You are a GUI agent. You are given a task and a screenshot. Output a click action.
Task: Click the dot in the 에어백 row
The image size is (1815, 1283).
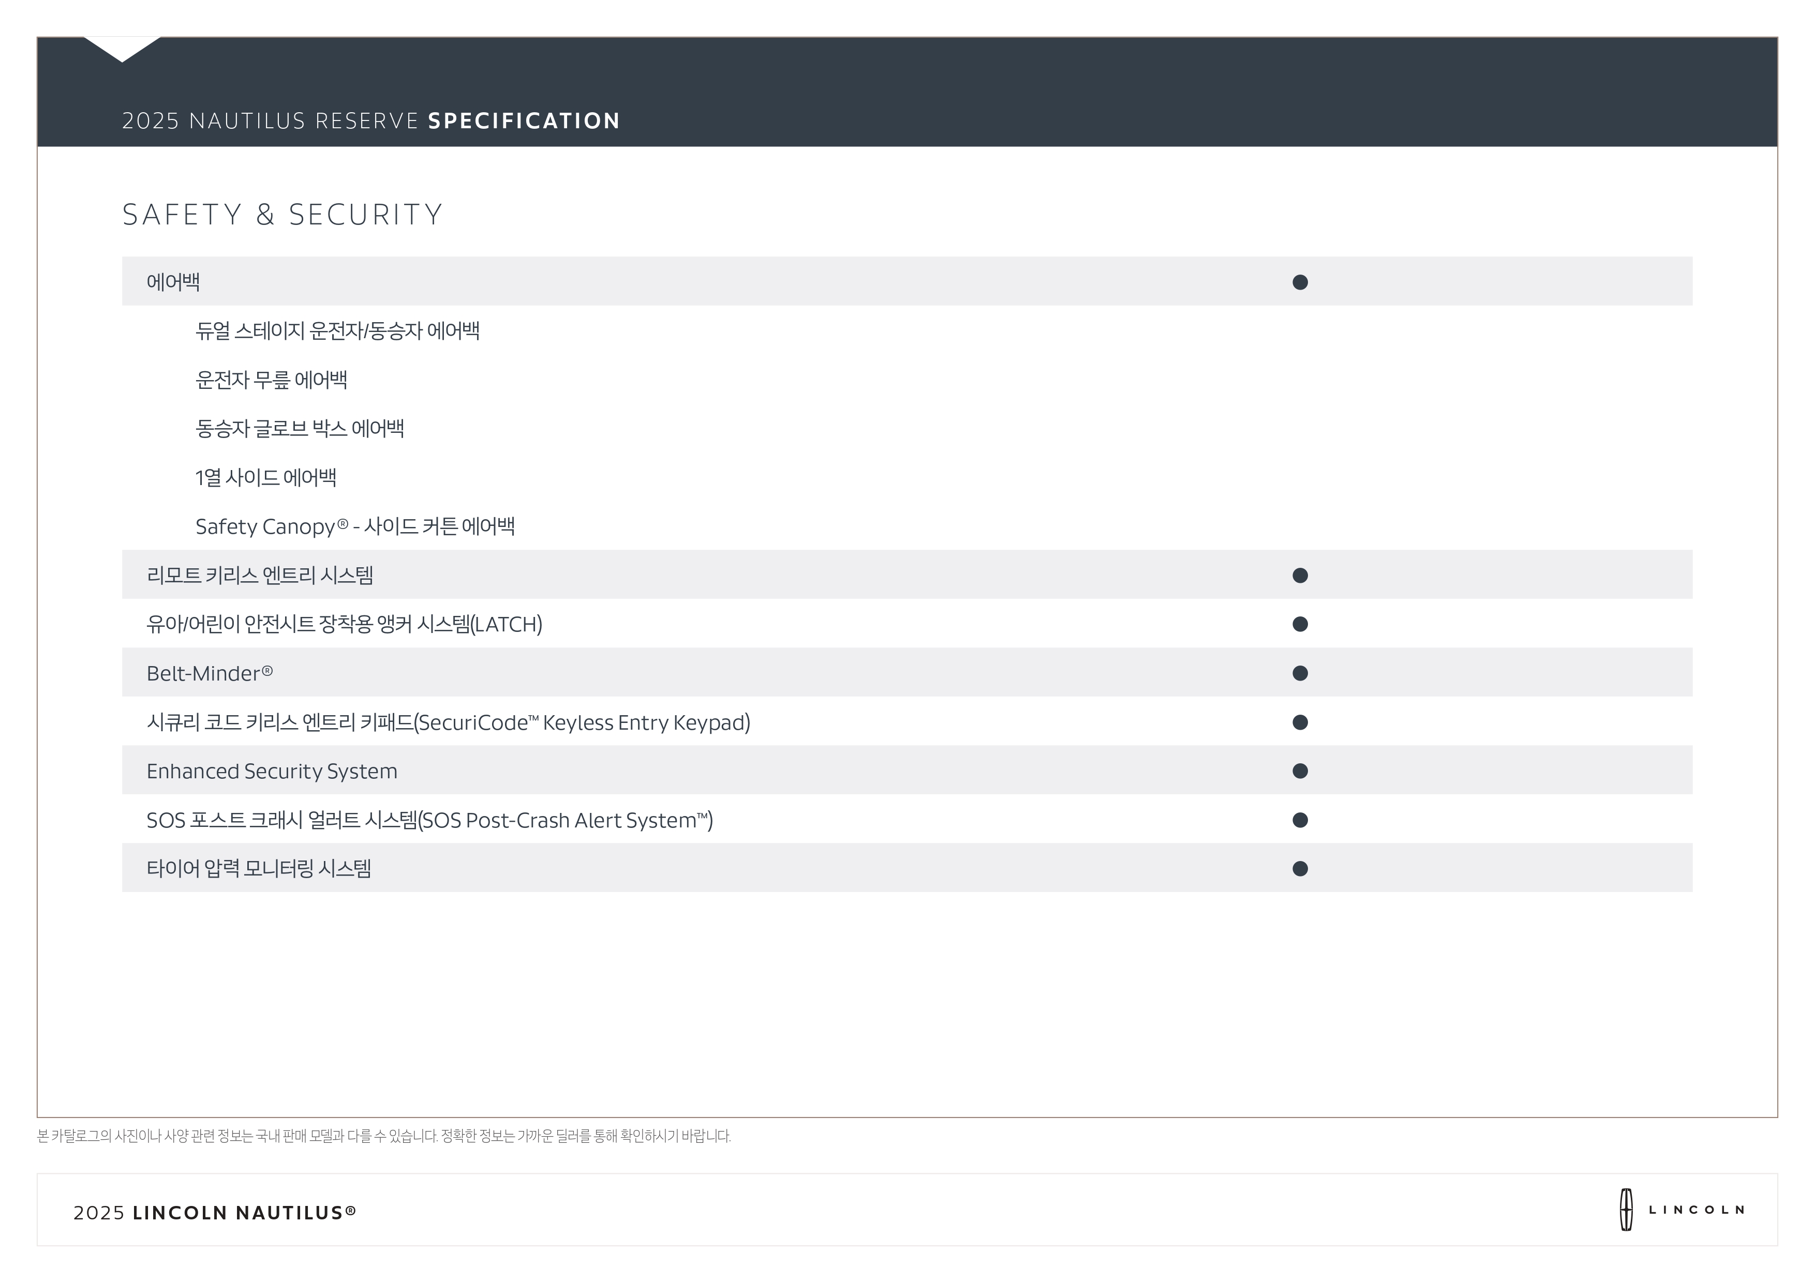tap(1300, 282)
